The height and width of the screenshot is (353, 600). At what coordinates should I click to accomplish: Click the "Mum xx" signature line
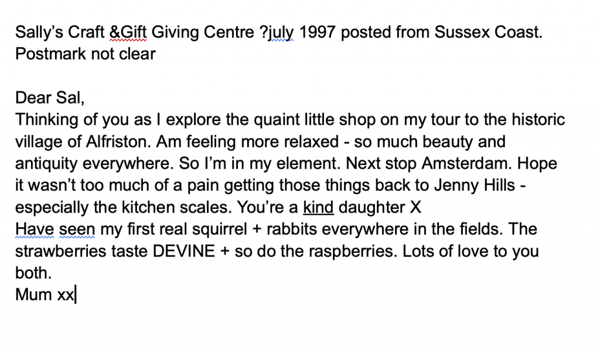click(x=45, y=294)
